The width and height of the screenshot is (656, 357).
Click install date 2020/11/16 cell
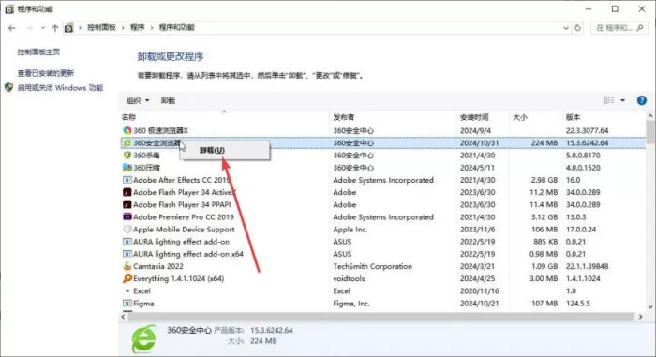(480, 290)
